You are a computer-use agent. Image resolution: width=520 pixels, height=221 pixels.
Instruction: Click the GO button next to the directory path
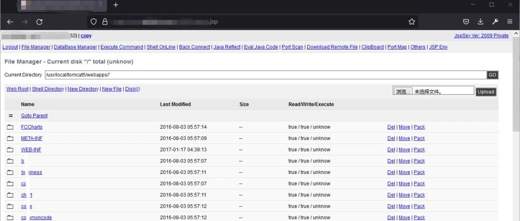(493, 75)
